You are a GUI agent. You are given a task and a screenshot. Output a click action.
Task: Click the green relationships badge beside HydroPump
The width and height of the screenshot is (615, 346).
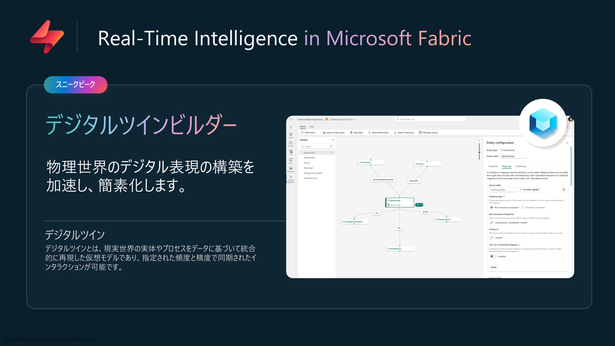pyautogui.click(x=419, y=205)
